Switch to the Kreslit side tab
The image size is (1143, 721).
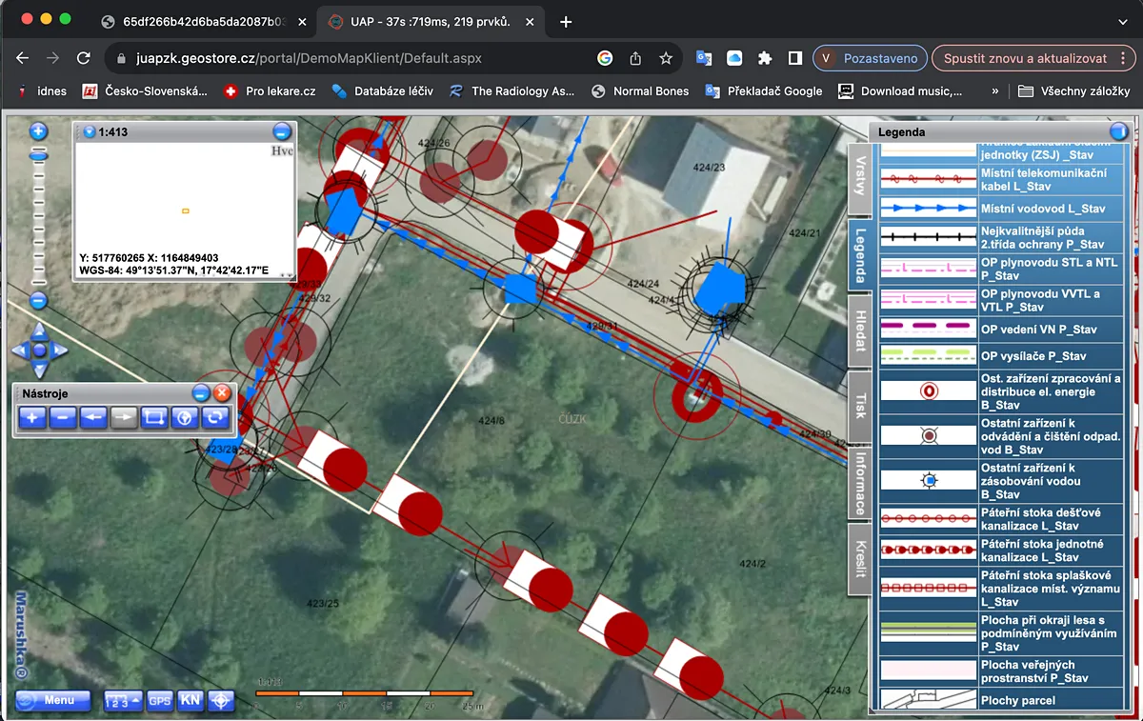(859, 560)
